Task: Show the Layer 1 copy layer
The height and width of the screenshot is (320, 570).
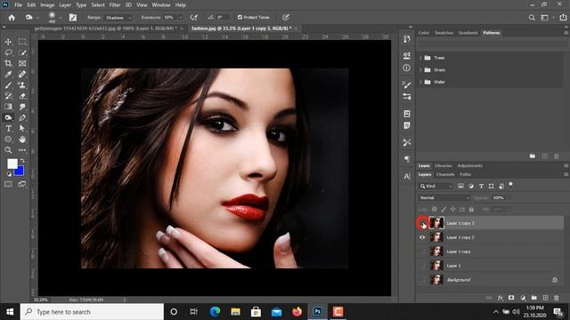Action: click(x=422, y=252)
